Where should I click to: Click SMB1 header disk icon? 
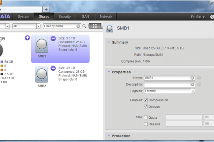(x=110, y=28)
